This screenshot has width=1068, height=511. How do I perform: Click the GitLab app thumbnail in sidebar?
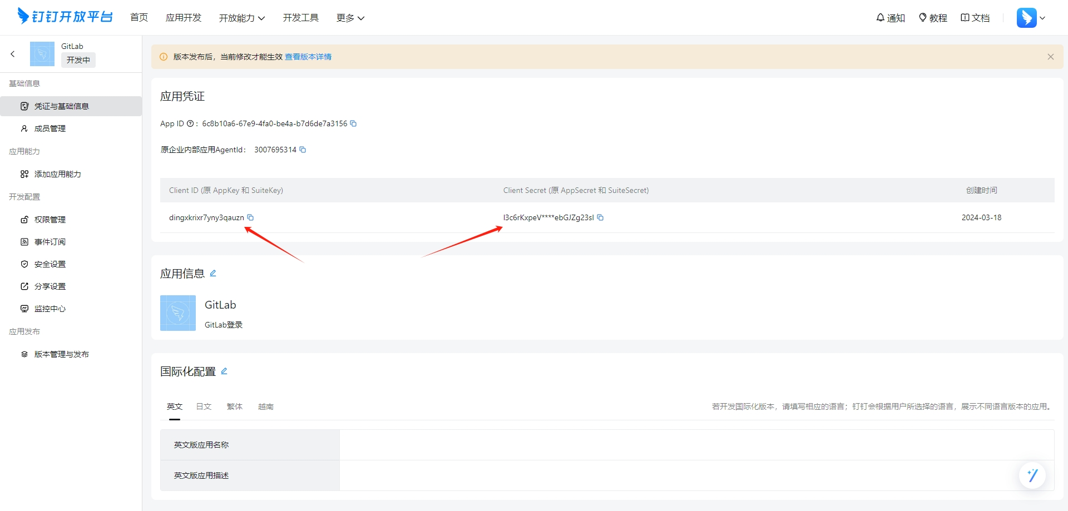[42, 54]
